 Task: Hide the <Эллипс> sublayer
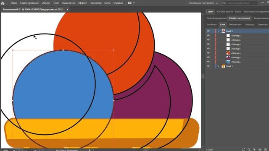click(x=208, y=40)
